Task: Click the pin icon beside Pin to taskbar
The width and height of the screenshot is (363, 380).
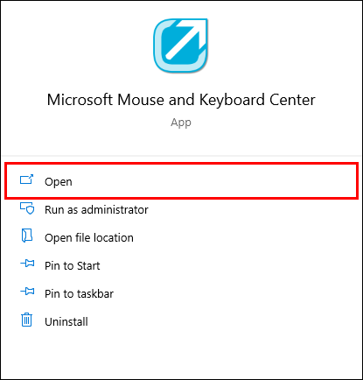Action: (27, 292)
